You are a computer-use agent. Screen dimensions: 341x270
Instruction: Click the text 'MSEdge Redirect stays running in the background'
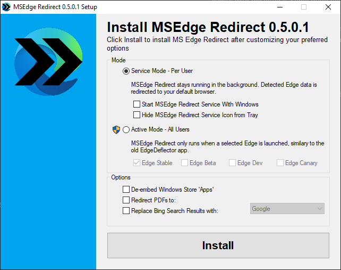point(194,85)
